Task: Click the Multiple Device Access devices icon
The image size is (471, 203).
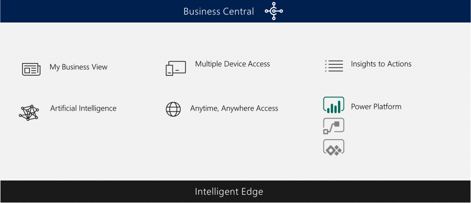Action: (x=176, y=68)
